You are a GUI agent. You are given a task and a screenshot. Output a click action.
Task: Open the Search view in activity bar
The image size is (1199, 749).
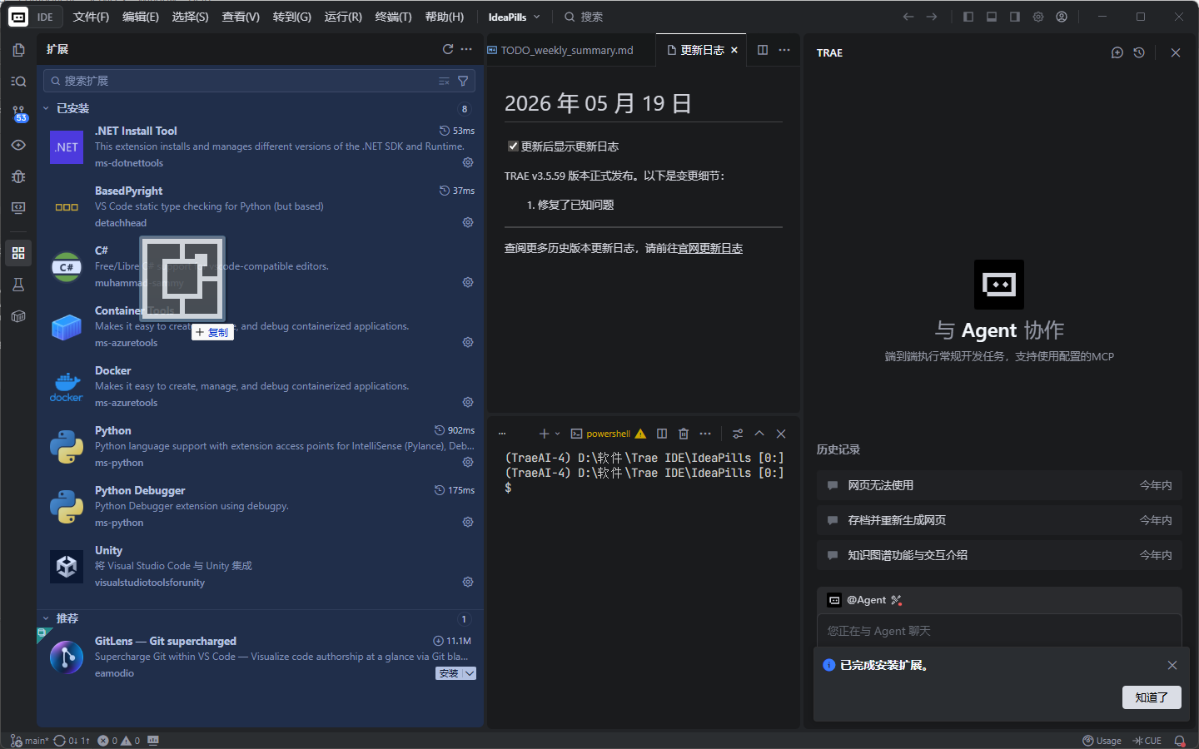18,82
